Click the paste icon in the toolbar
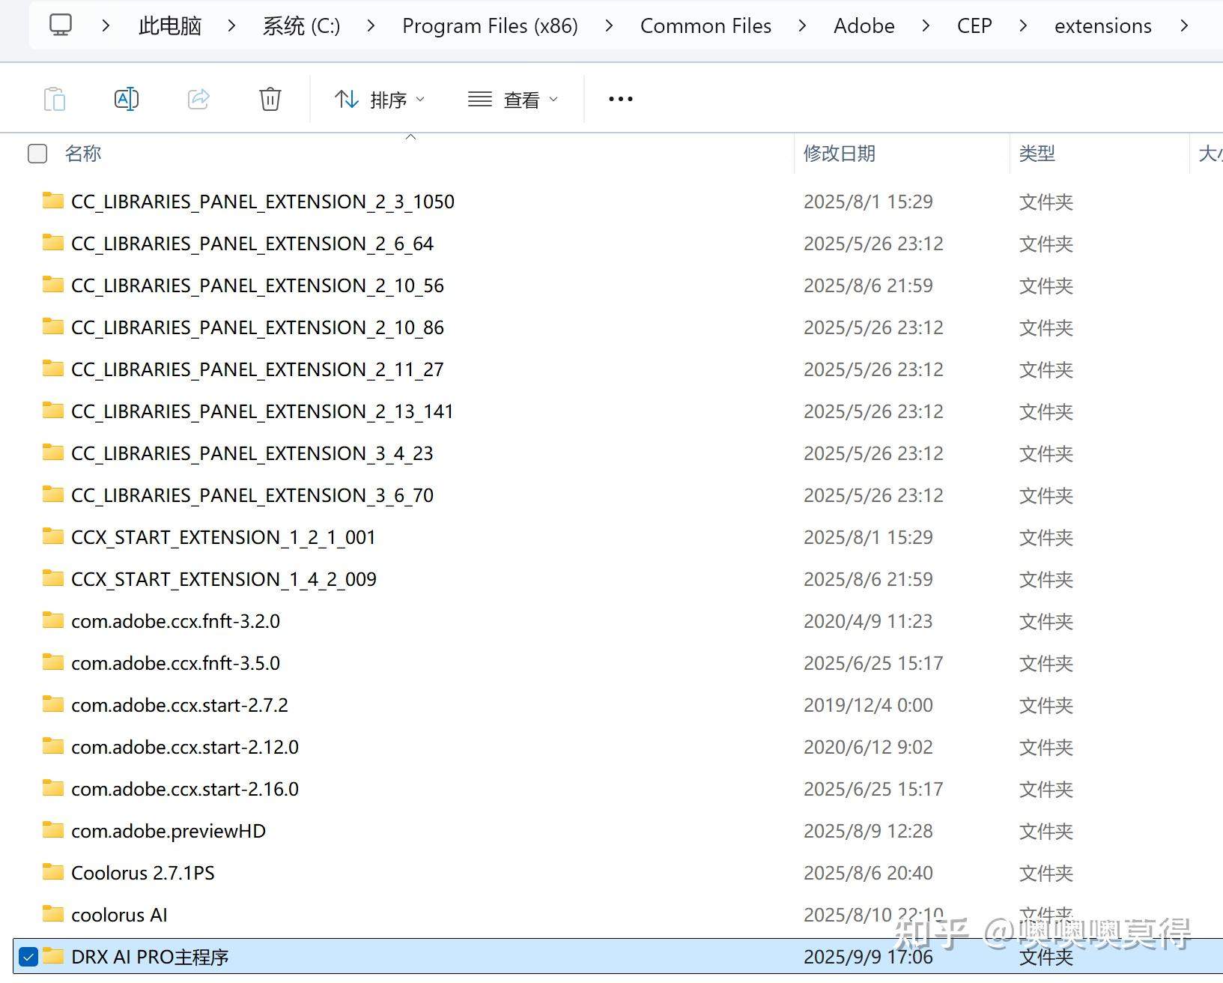Image resolution: width=1223 pixels, height=983 pixels. tap(54, 98)
